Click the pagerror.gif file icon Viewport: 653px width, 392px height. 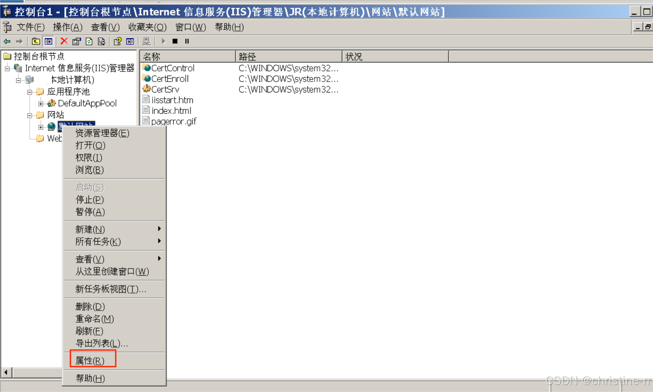[146, 121]
